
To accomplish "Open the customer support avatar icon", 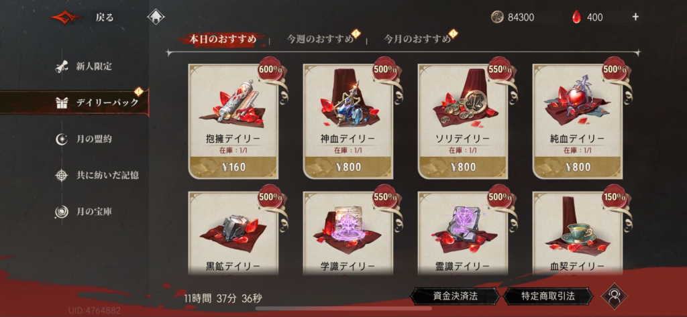I will tap(615, 296).
